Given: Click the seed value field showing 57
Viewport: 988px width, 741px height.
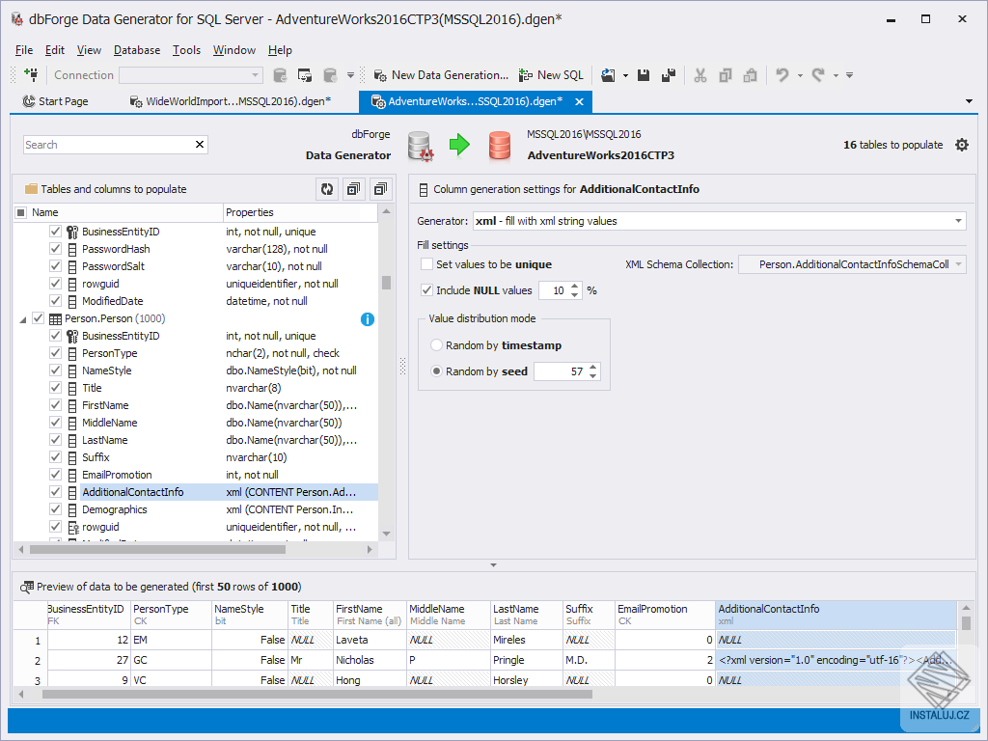Looking at the screenshot, I should pyautogui.click(x=561, y=371).
